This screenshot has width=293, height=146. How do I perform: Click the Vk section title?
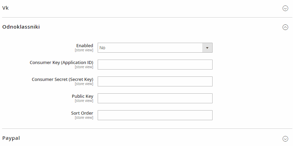pos(6,8)
